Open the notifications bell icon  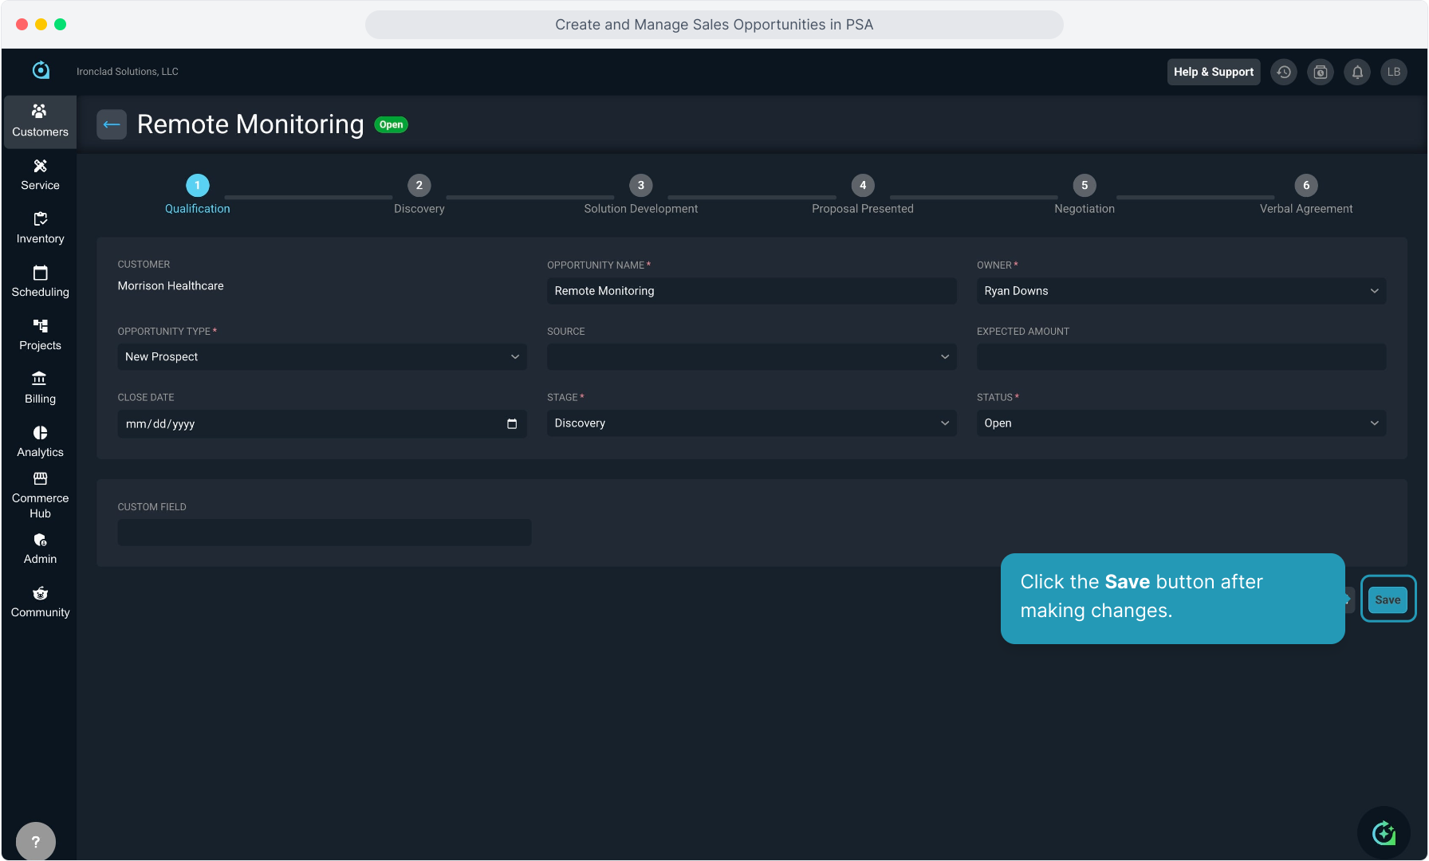pos(1357,72)
